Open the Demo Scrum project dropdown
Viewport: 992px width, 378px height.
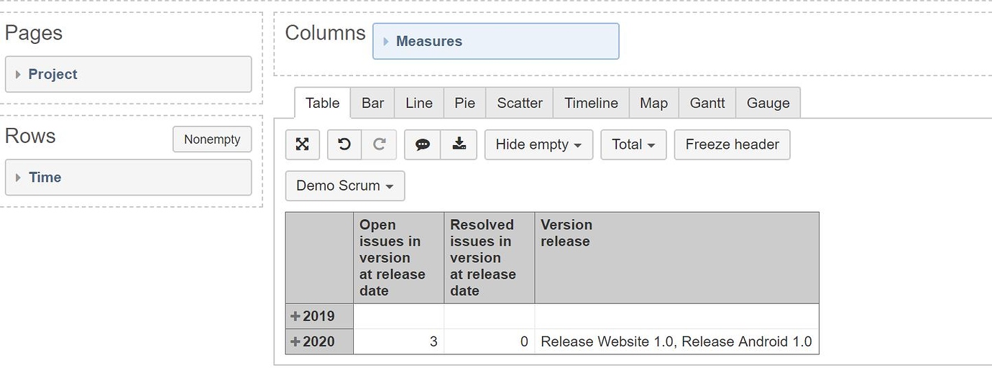(x=345, y=185)
